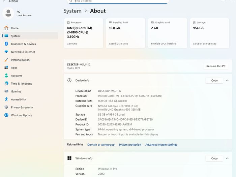Open Network & internet settings

(30, 52)
